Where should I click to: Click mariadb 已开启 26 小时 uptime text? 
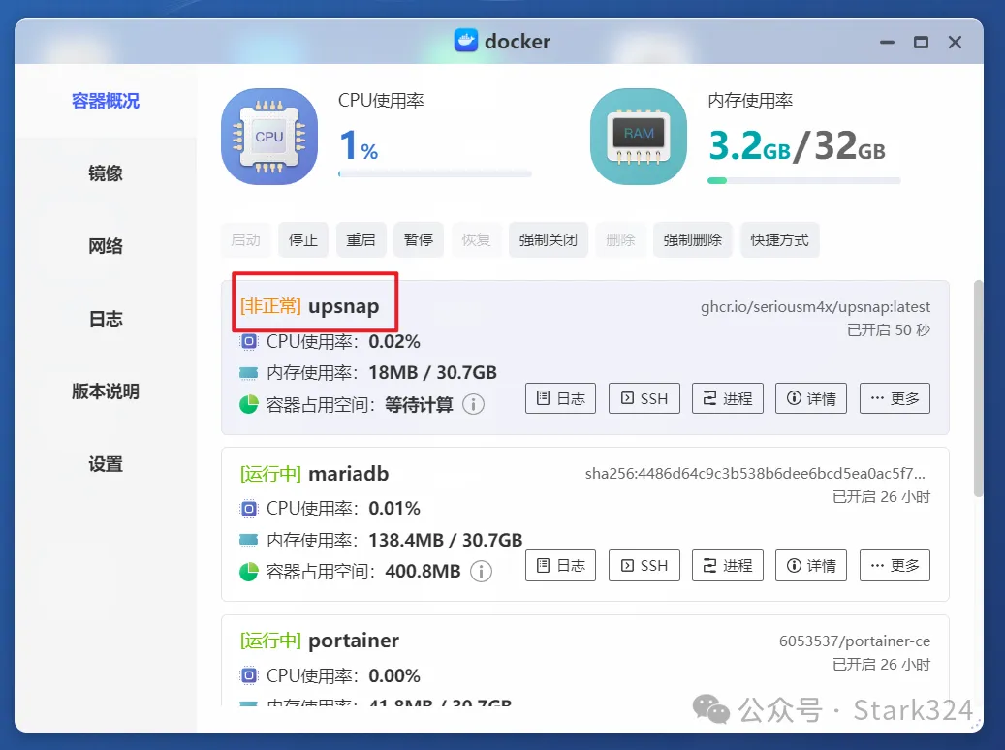coord(881,497)
